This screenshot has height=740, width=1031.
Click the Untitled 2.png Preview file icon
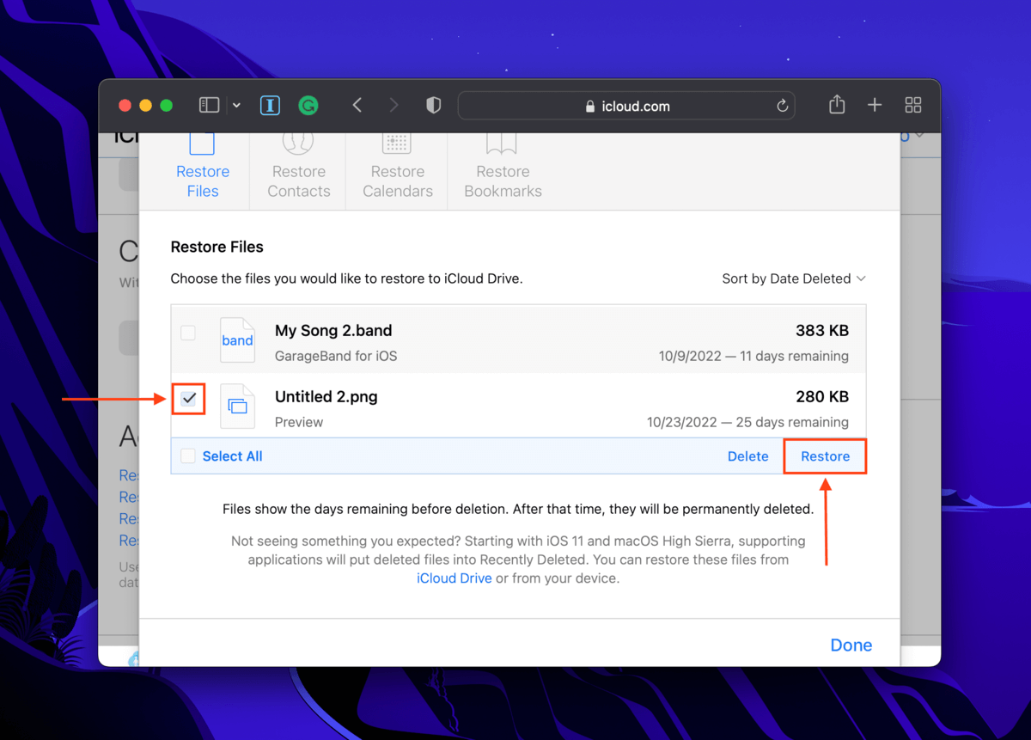click(x=237, y=407)
